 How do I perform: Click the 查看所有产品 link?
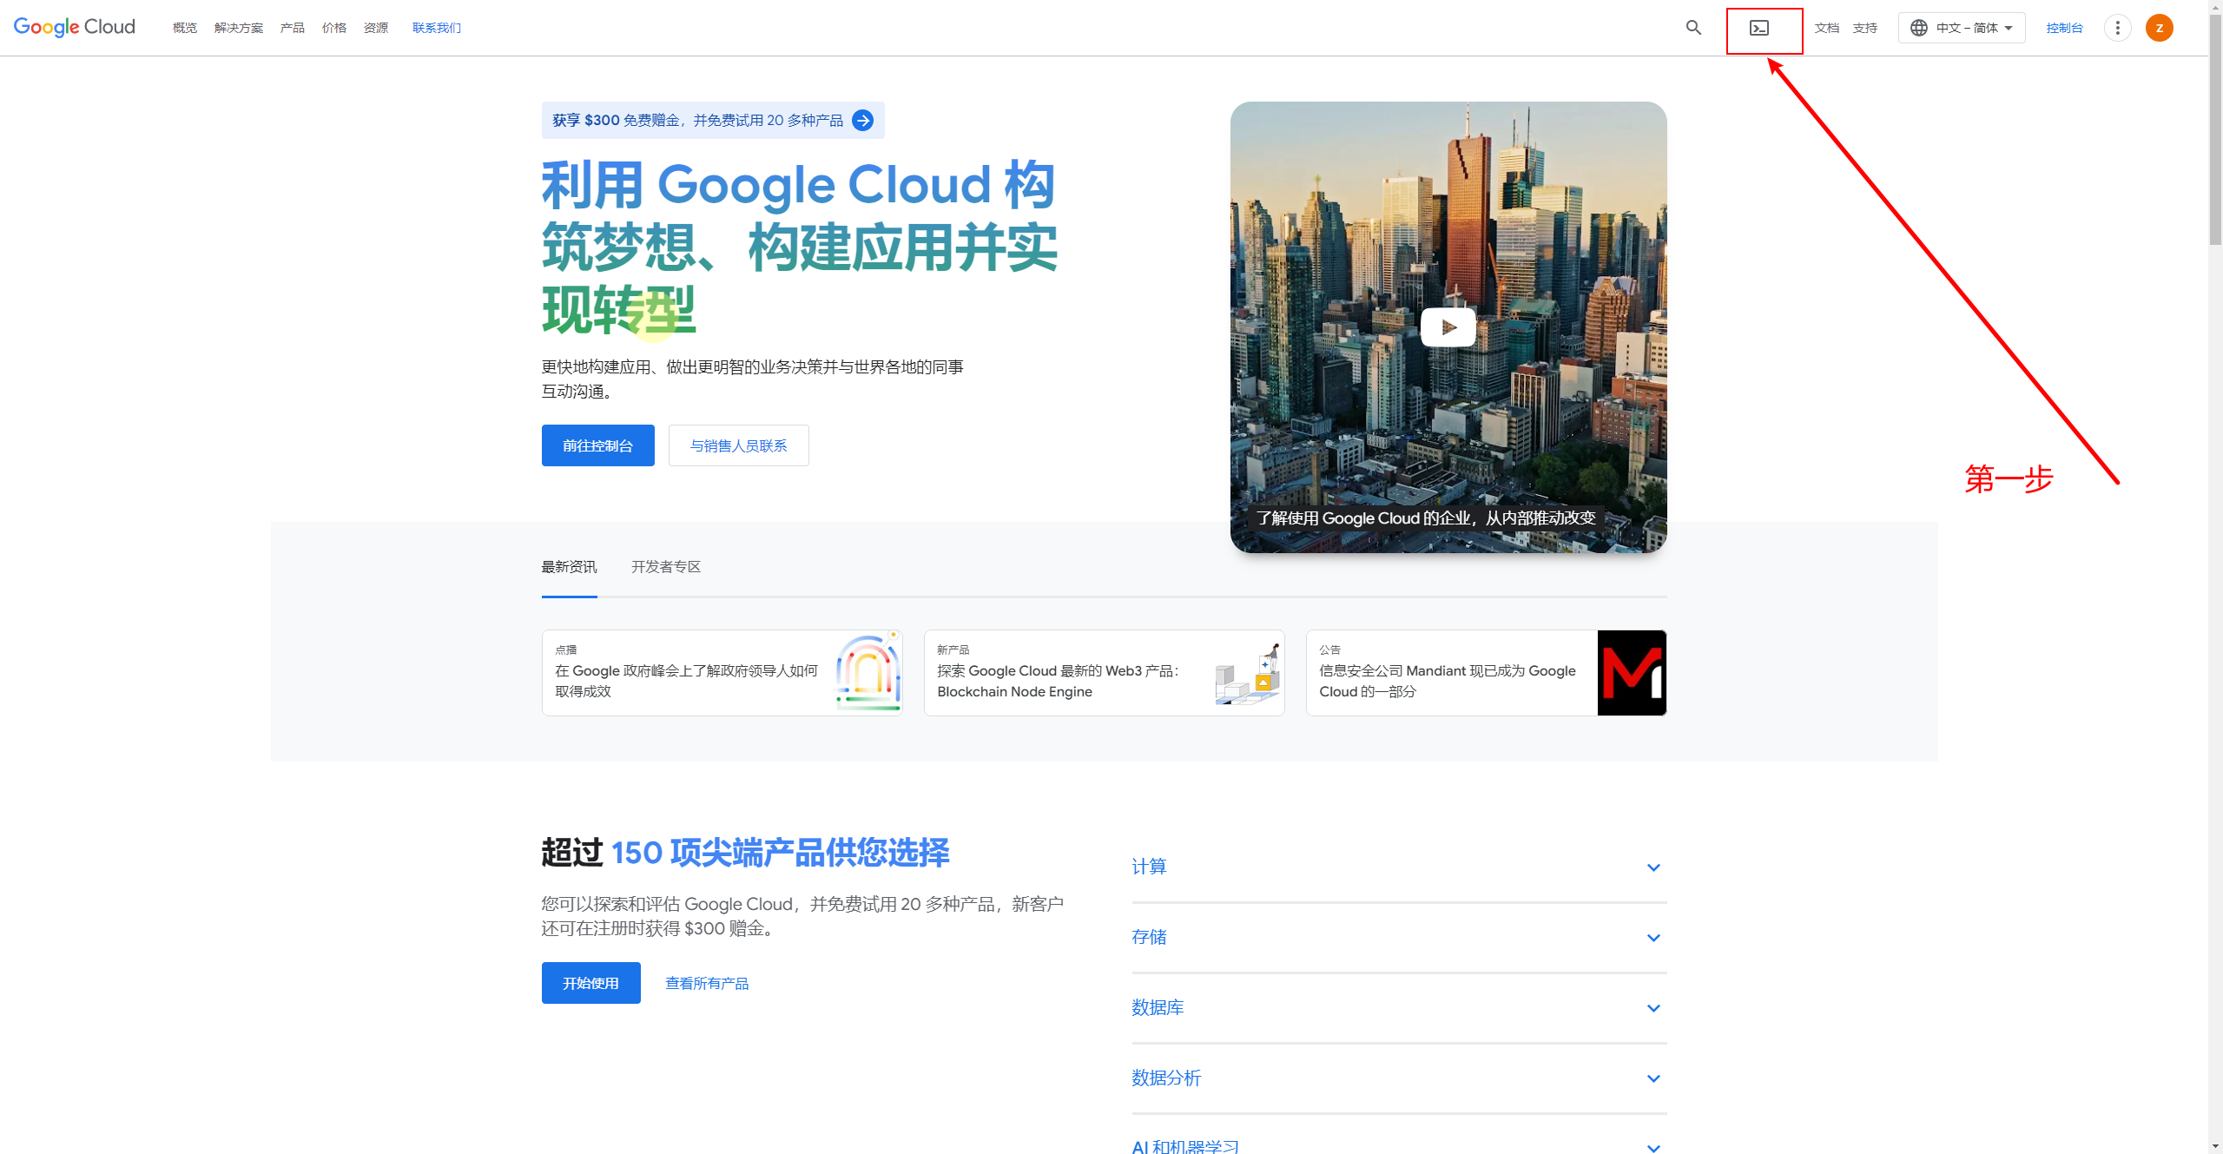click(x=707, y=983)
